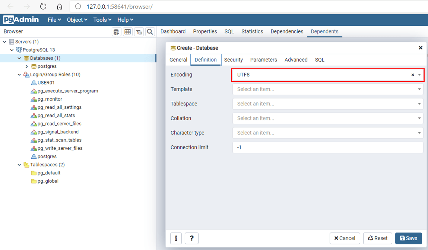Screen dimensions: 428x250
Task: Click the Filtered Rows icon in Browser toolbar
Action: [139, 32]
